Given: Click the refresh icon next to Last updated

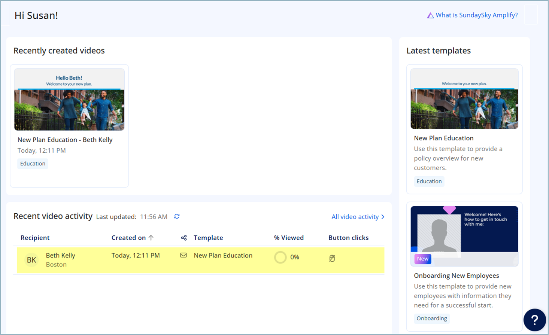Looking at the screenshot, I should pyautogui.click(x=176, y=216).
